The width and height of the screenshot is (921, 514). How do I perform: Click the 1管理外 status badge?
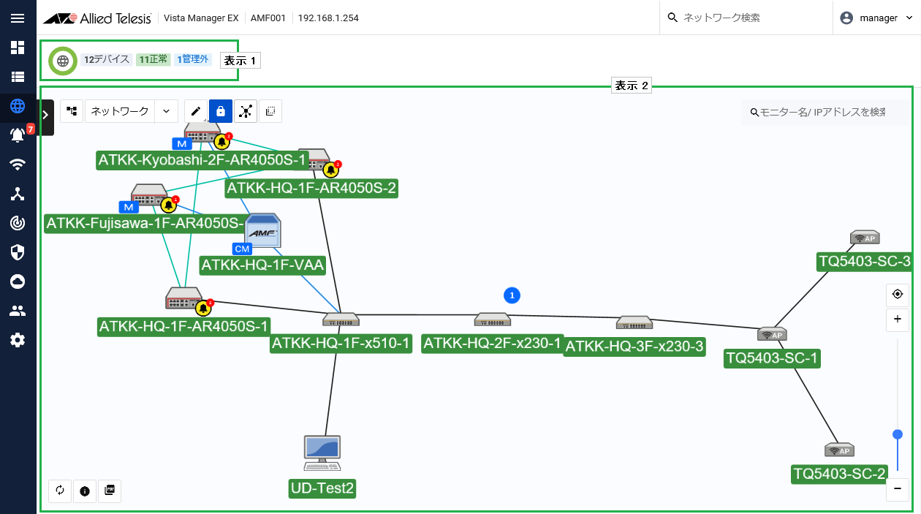[193, 59]
